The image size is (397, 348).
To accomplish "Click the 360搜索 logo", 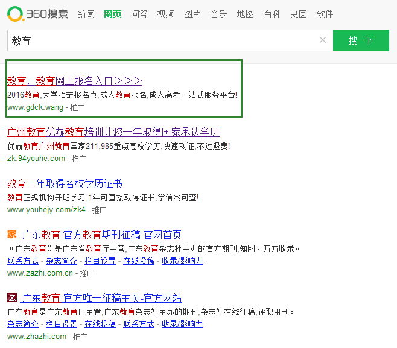I will tap(38, 14).
